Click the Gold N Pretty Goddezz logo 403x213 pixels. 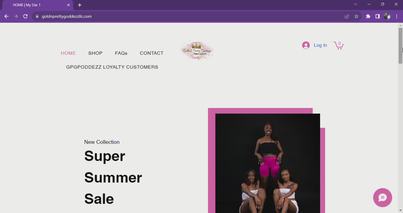coord(197,50)
